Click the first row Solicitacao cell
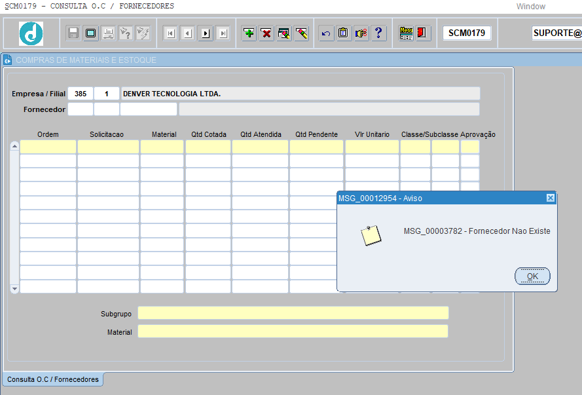The height and width of the screenshot is (395, 582). point(108,147)
